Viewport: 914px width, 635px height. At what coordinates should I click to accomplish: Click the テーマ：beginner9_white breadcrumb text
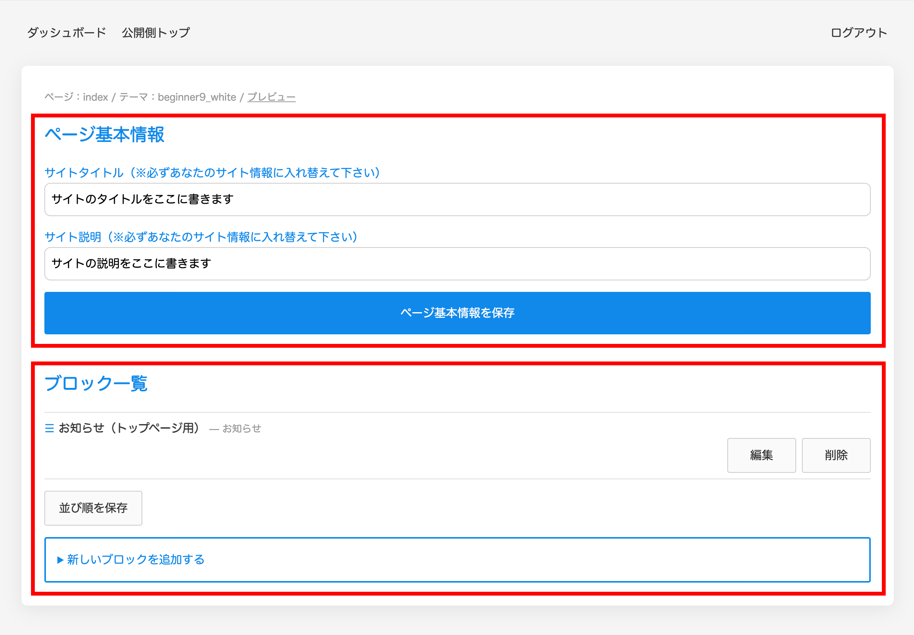[178, 97]
